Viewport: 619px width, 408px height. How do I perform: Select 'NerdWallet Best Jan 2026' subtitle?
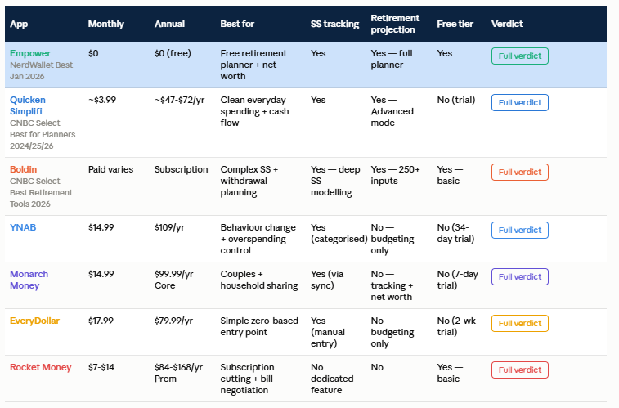pyautogui.click(x=41, y=70)
